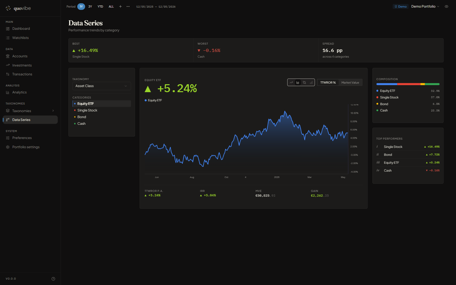Select Cash category in list

tap(102, 123)
